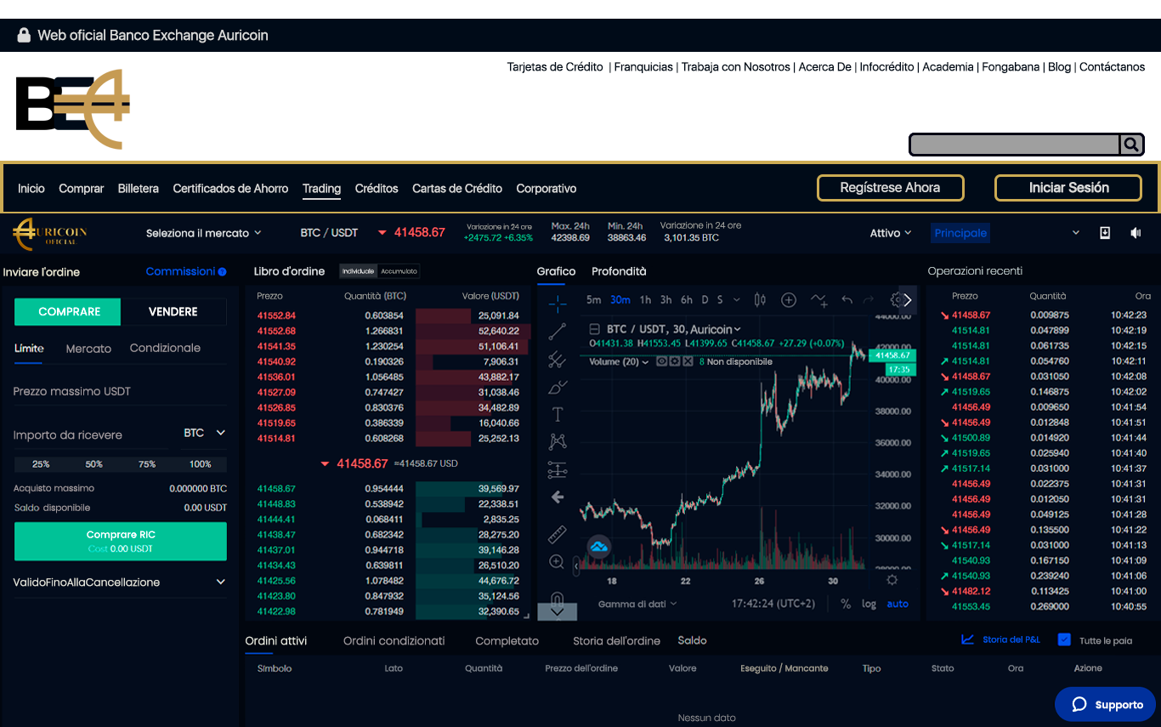This screenshot has width=1161, height=727.
Task: Toggle percentage scale on chart
Action: click(846, 604)
